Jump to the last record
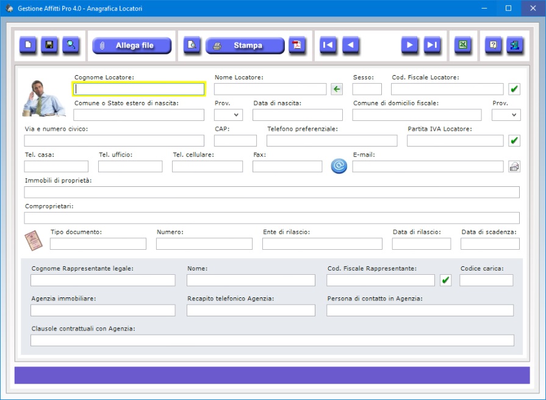The image size is (546, 400). (x=432, y=45)
